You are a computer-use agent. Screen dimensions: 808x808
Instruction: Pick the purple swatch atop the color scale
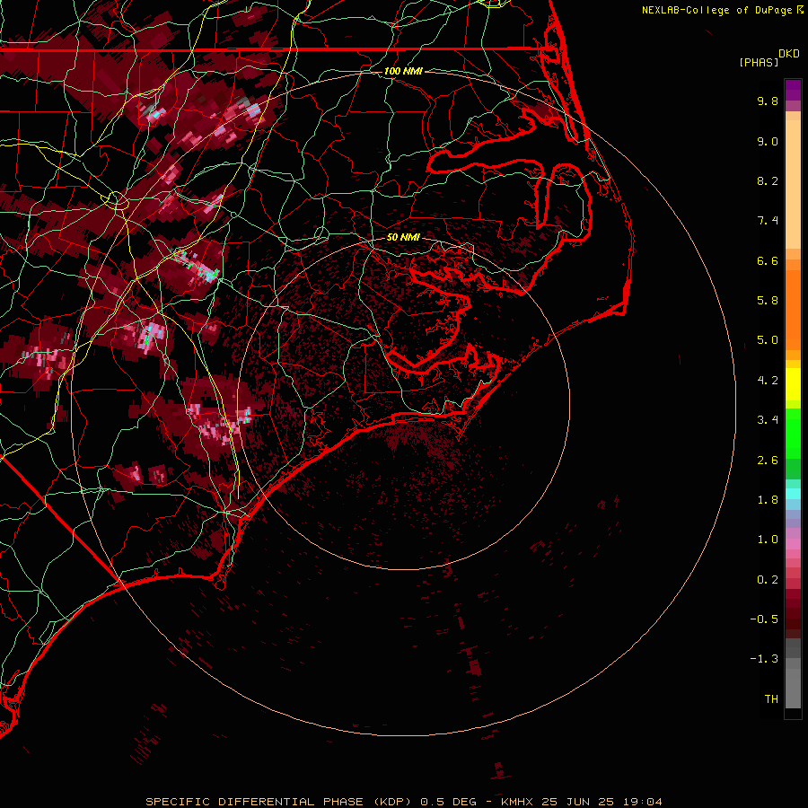pos(793,90)
